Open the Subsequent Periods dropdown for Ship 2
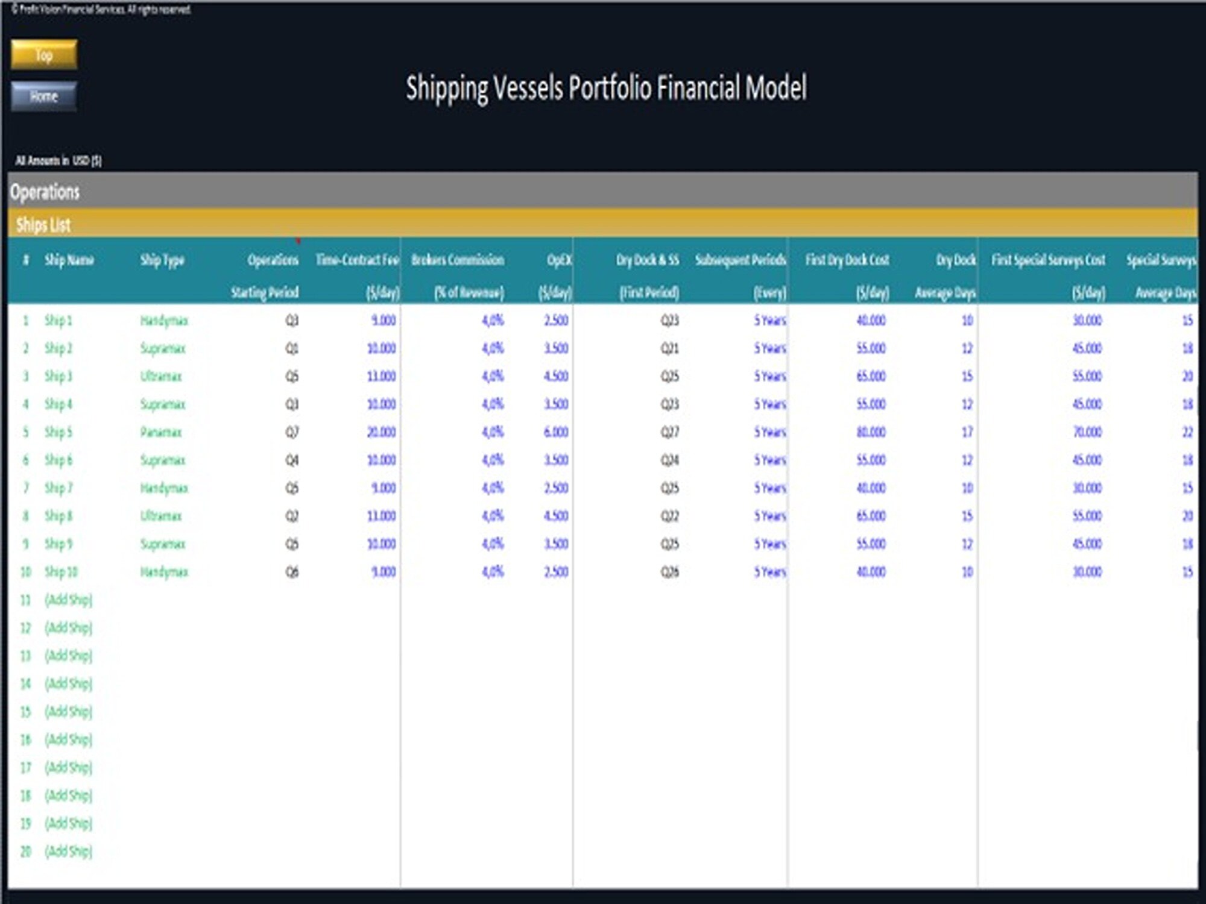 [769, 348]
